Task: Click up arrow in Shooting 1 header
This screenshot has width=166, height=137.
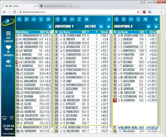Action: (101, 27)
